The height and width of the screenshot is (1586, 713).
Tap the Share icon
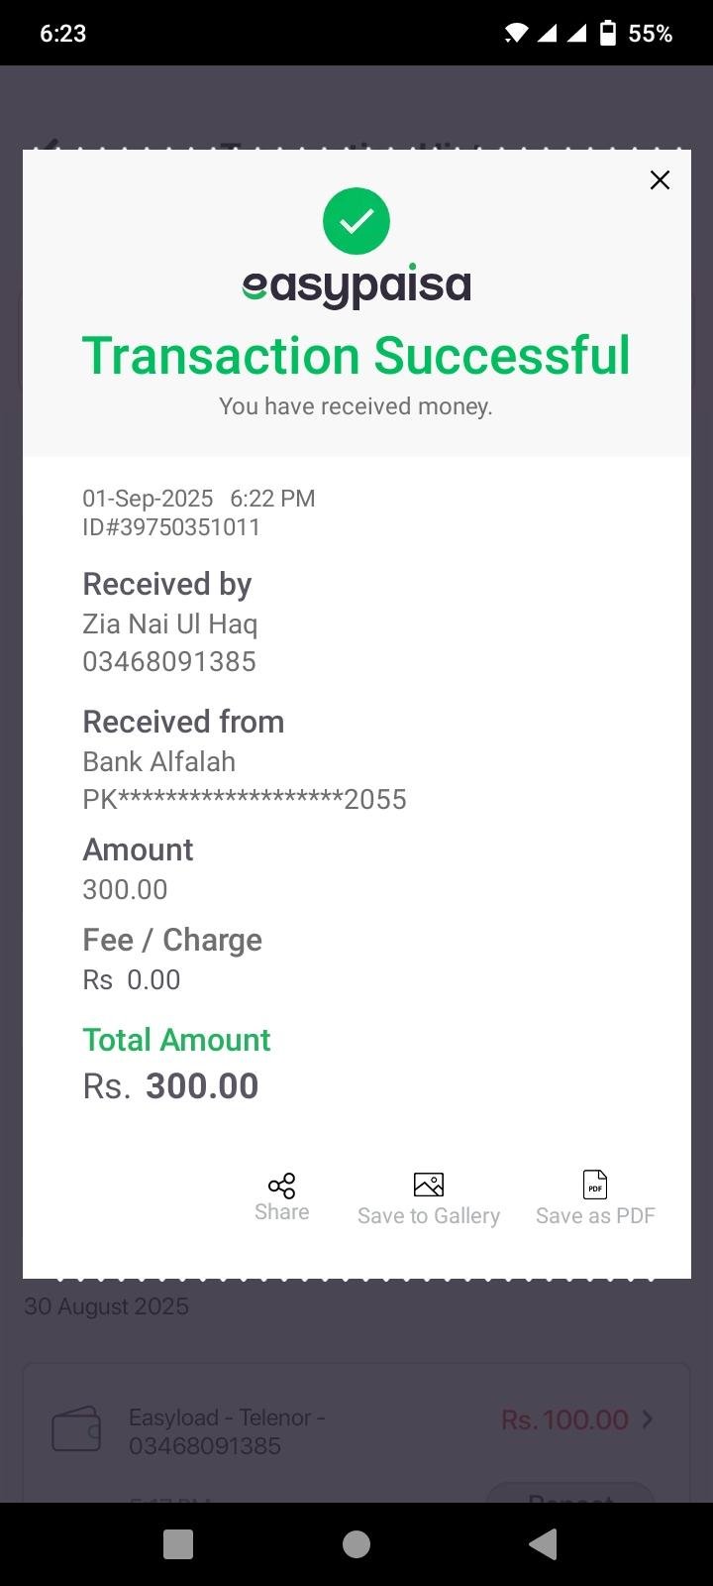click(x=281, y=1186)
